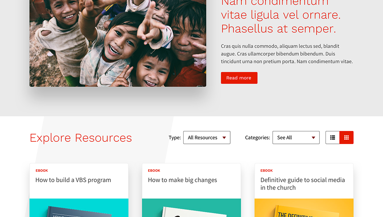Click the Read more button
This screenshot has width=383, height=217.
(239, 78)
